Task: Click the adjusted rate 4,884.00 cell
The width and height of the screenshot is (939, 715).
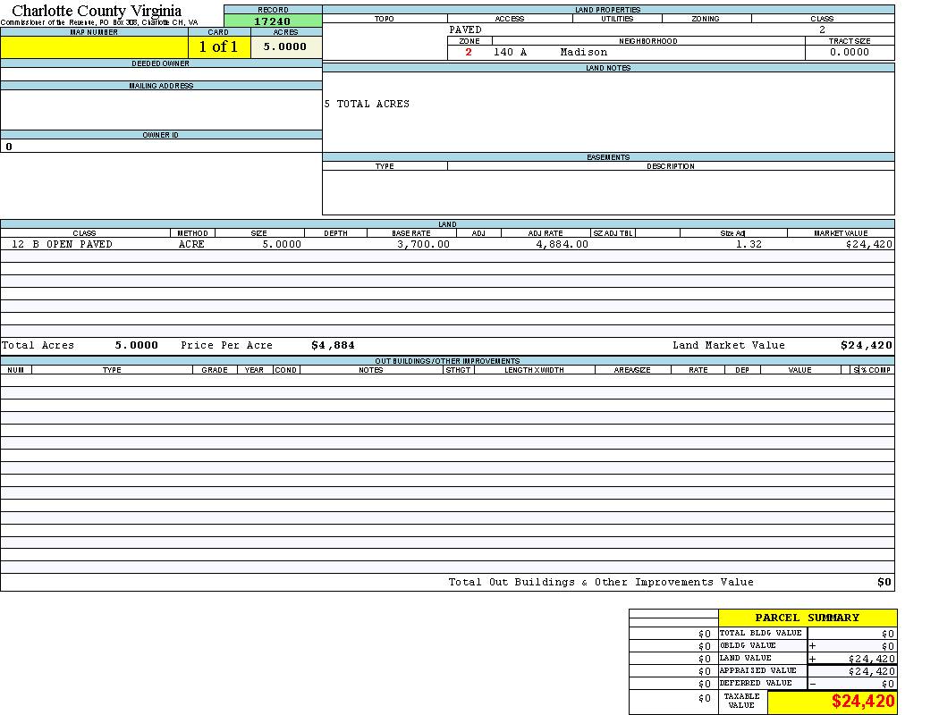Action: pyautogui.click(x=562, y=244)
